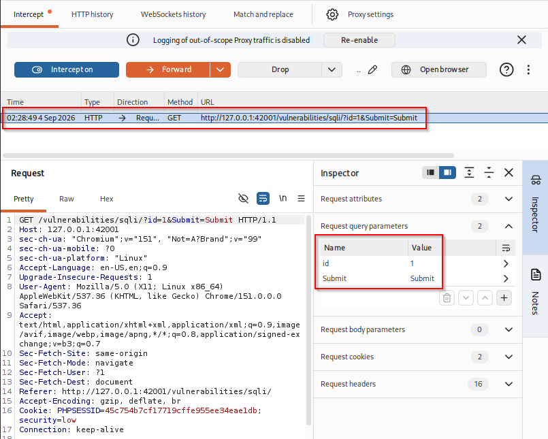Toggle show newline characters \n
The image size is (548, 439).
pyautogui.click(x=283, y=199)
